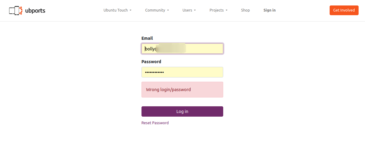The height and width of the screenshot is (147, 365).
Task: Open the Projects menu
Action: pos(216,10)
